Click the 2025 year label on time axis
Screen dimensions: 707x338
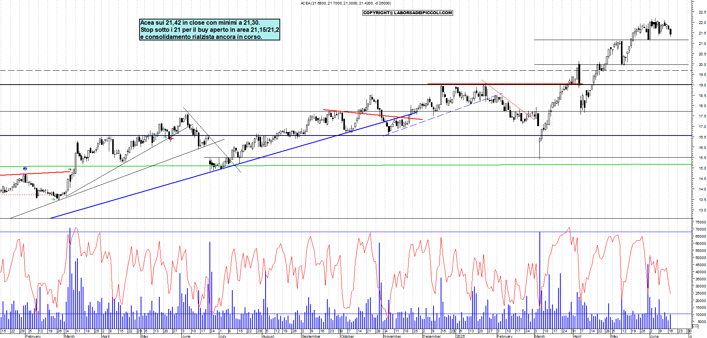(460, 336)
